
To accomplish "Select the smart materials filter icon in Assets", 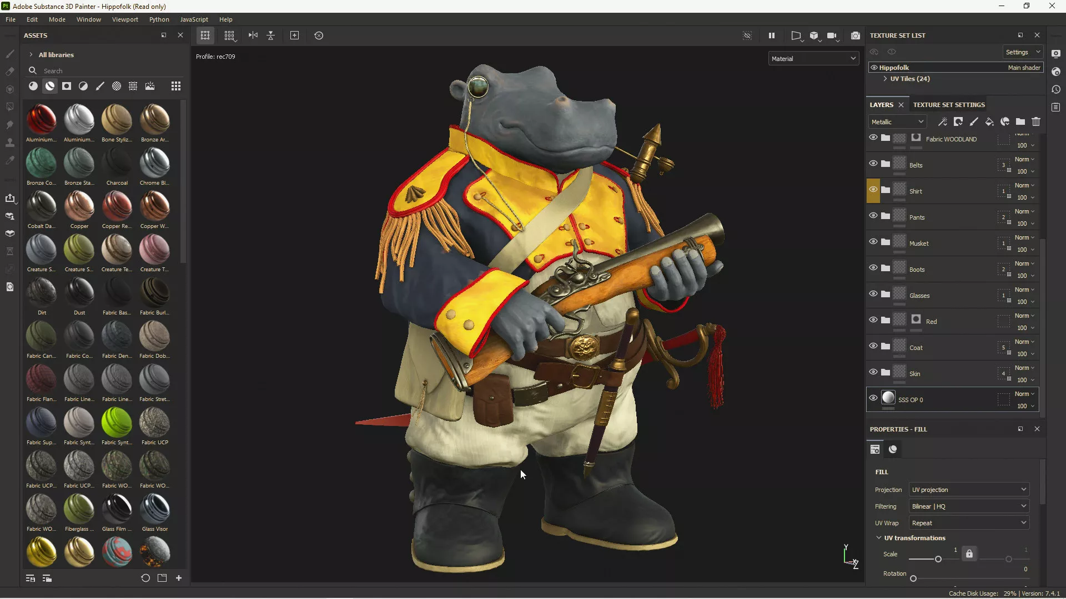I will (50, 86).
